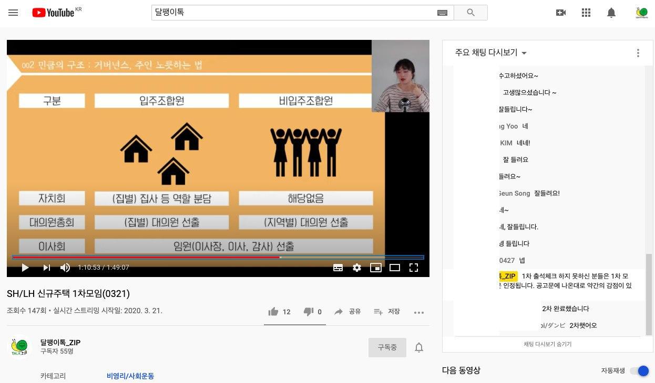Click the 다음 동영상 heading
Screen dimensions: 655x383
tap(462, 370)
